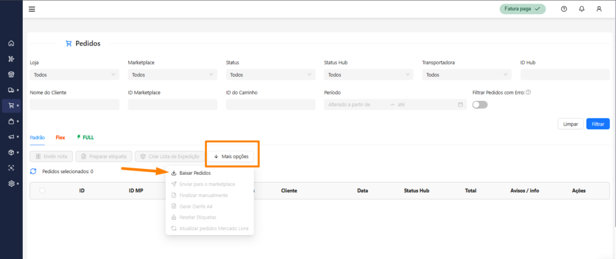Click the help question mark icon
Screen dimensions: 616x259
564,9
